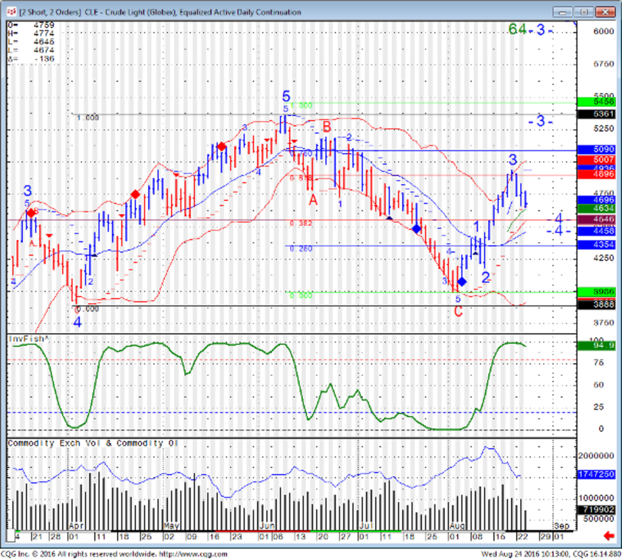
Task: Select the red diamond marker near May 16
Action: [x=222, y=147]
